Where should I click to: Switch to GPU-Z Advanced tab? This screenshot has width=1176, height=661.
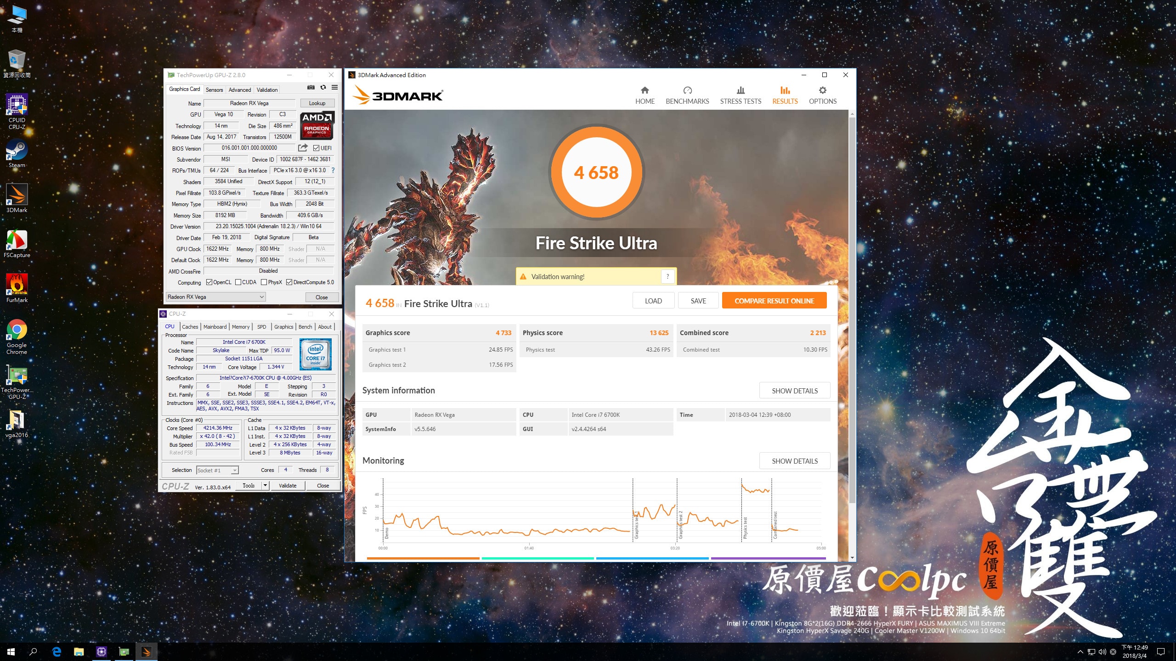pyautogui.click(x=240, y=90)
